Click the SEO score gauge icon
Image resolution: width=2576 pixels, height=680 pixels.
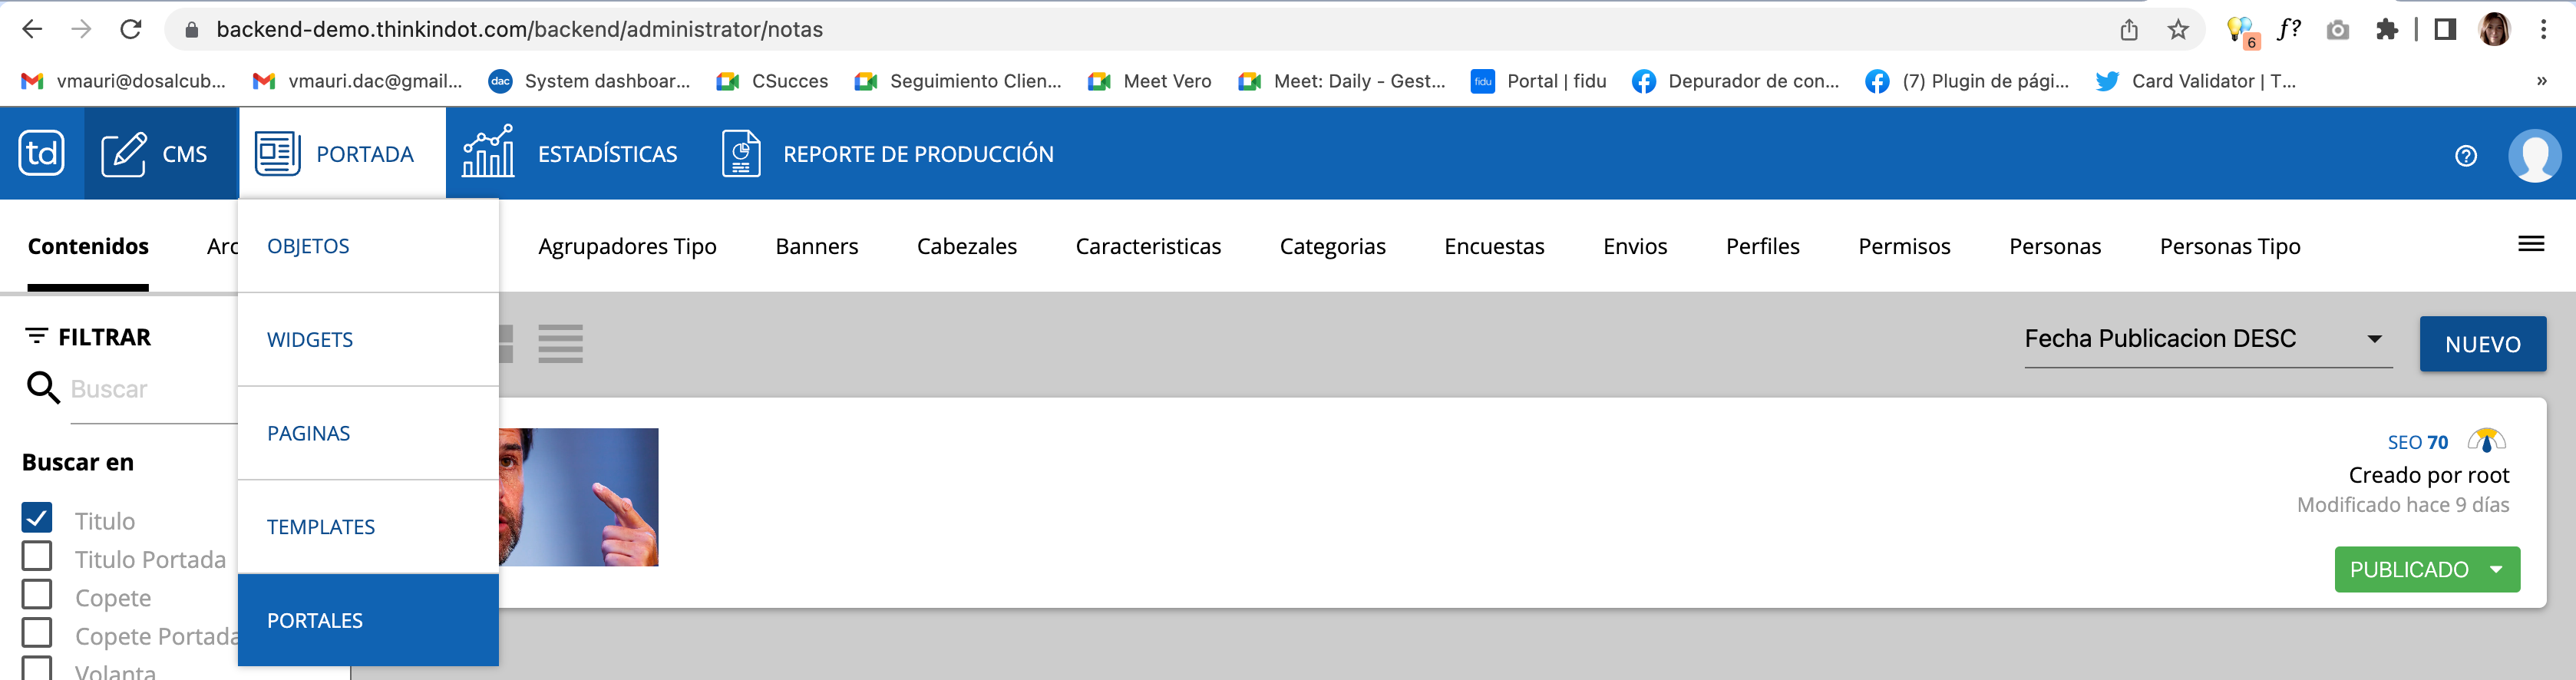2486,441
